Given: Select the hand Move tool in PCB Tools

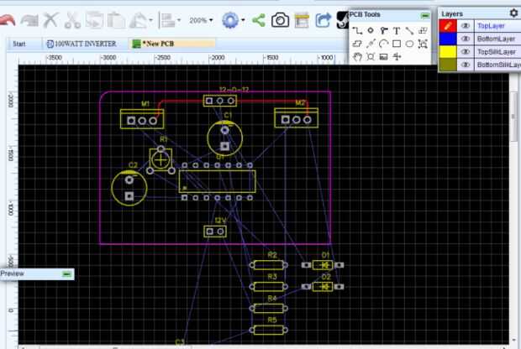Looking at the screenshot, I should click(357, 57).
